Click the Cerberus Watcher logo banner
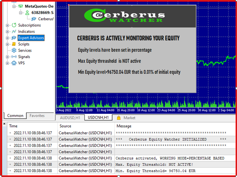Image resolution: width=237 pixels, height=177 pixels. pyautogui.click(x=133, y=16)
